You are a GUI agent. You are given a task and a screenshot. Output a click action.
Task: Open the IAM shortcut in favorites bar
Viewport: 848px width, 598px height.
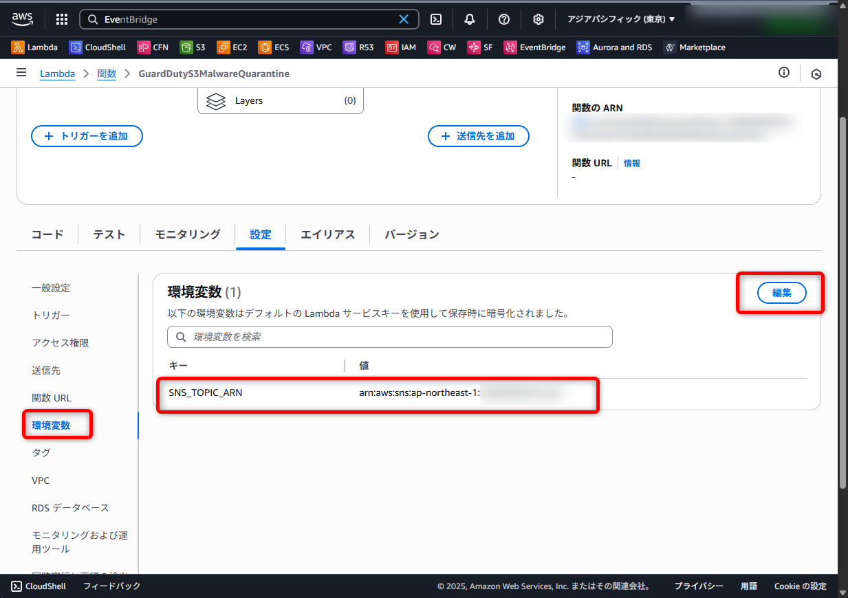pyautogui.click(x=401, y=47)
